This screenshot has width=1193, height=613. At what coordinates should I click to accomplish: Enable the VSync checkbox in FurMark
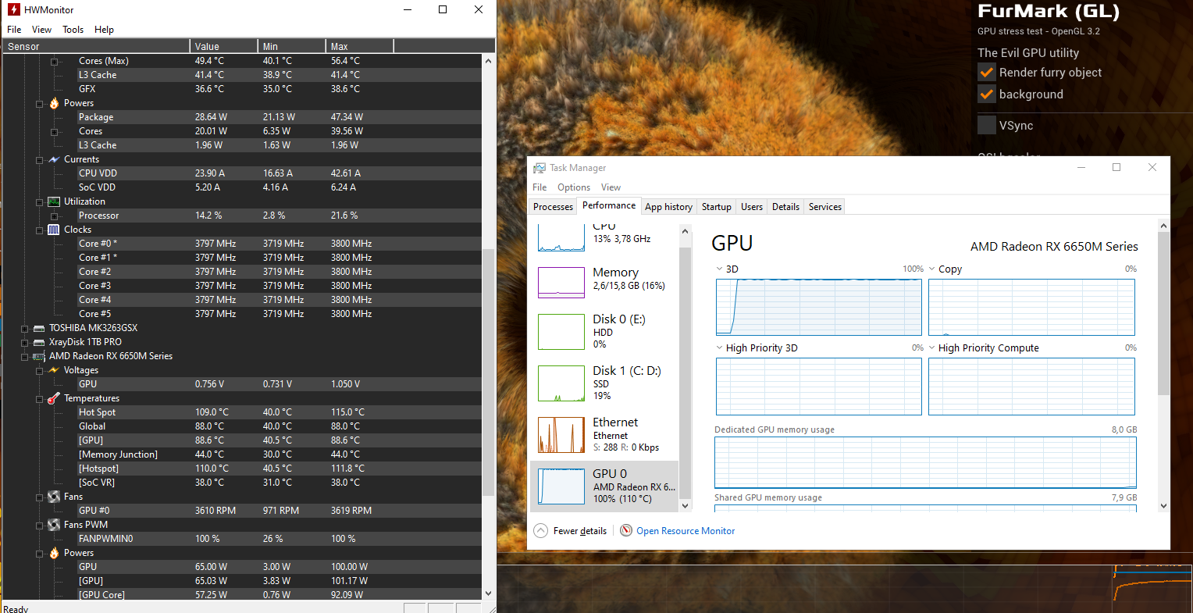click(x=987, y=125)
